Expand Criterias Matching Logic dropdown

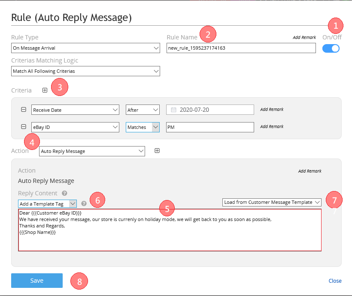[86, 71]
